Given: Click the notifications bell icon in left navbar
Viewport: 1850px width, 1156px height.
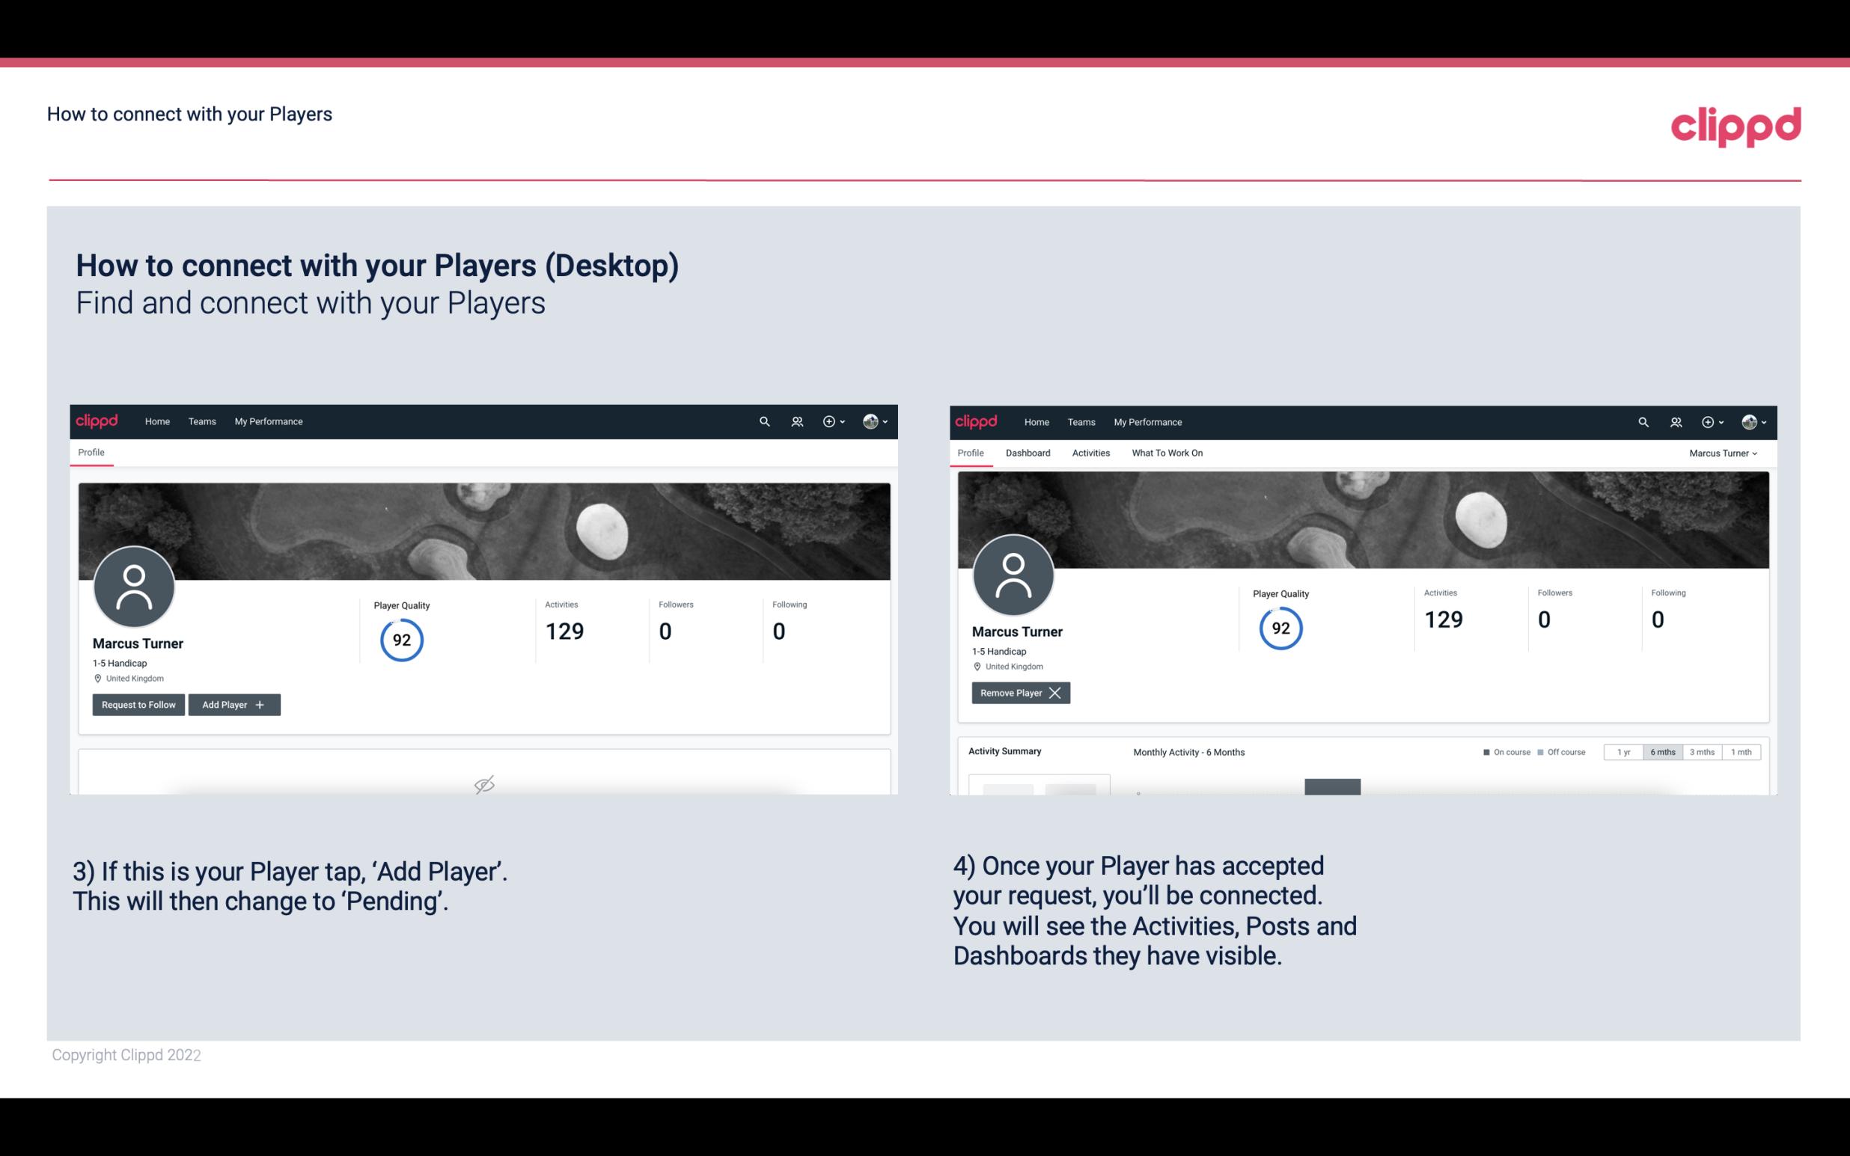Looking at the screenshot, I should click(795, 420).
